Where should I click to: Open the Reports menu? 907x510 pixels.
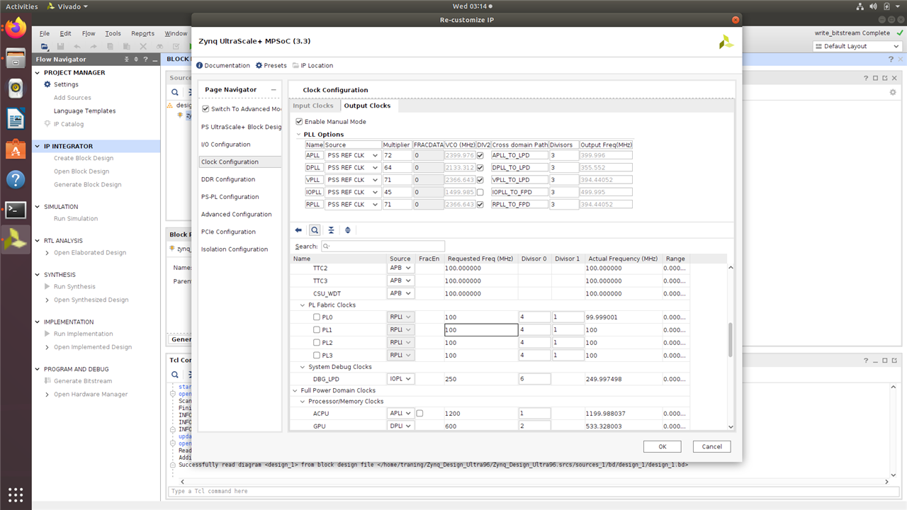point(142,33)
